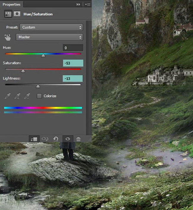Switch to the Properties tab

[12, 4]
